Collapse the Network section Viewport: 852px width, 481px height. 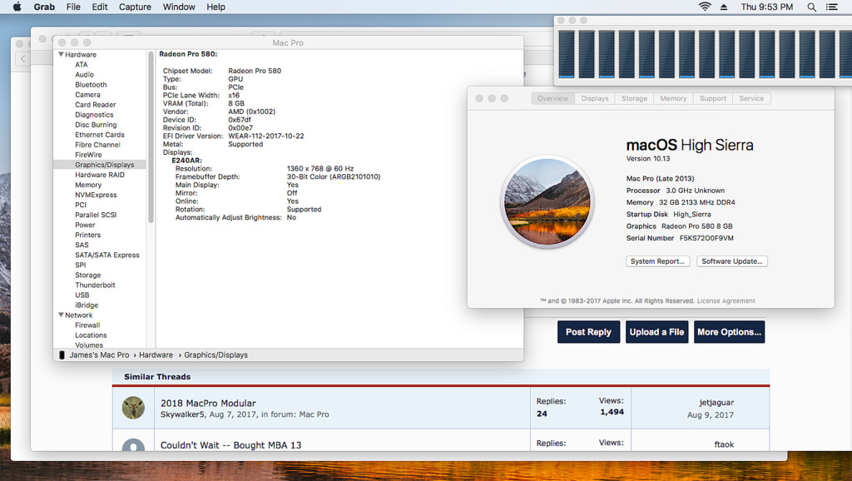pos(61,315)
